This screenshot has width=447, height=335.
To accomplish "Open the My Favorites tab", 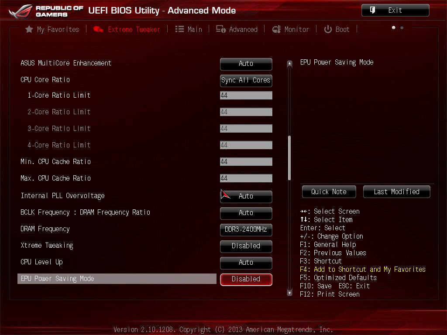I will pyautogui.click(x=52, y=29).
